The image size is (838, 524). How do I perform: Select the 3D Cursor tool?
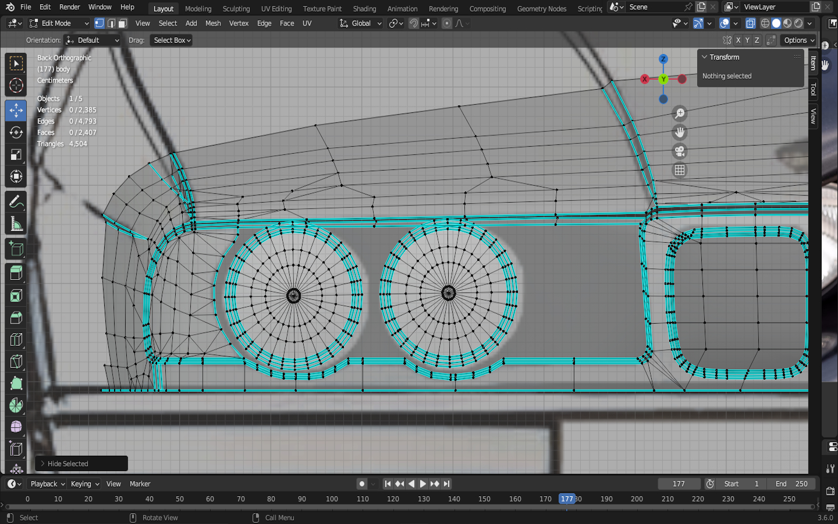pyautogui.click(x=16, y=86)
